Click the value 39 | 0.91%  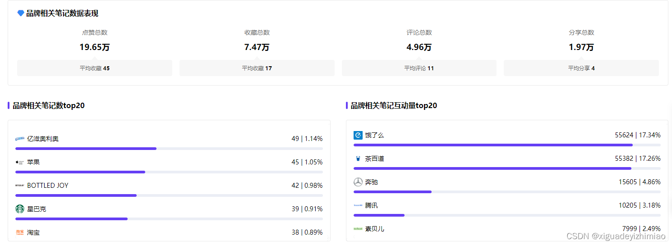(x=307, y=209)
